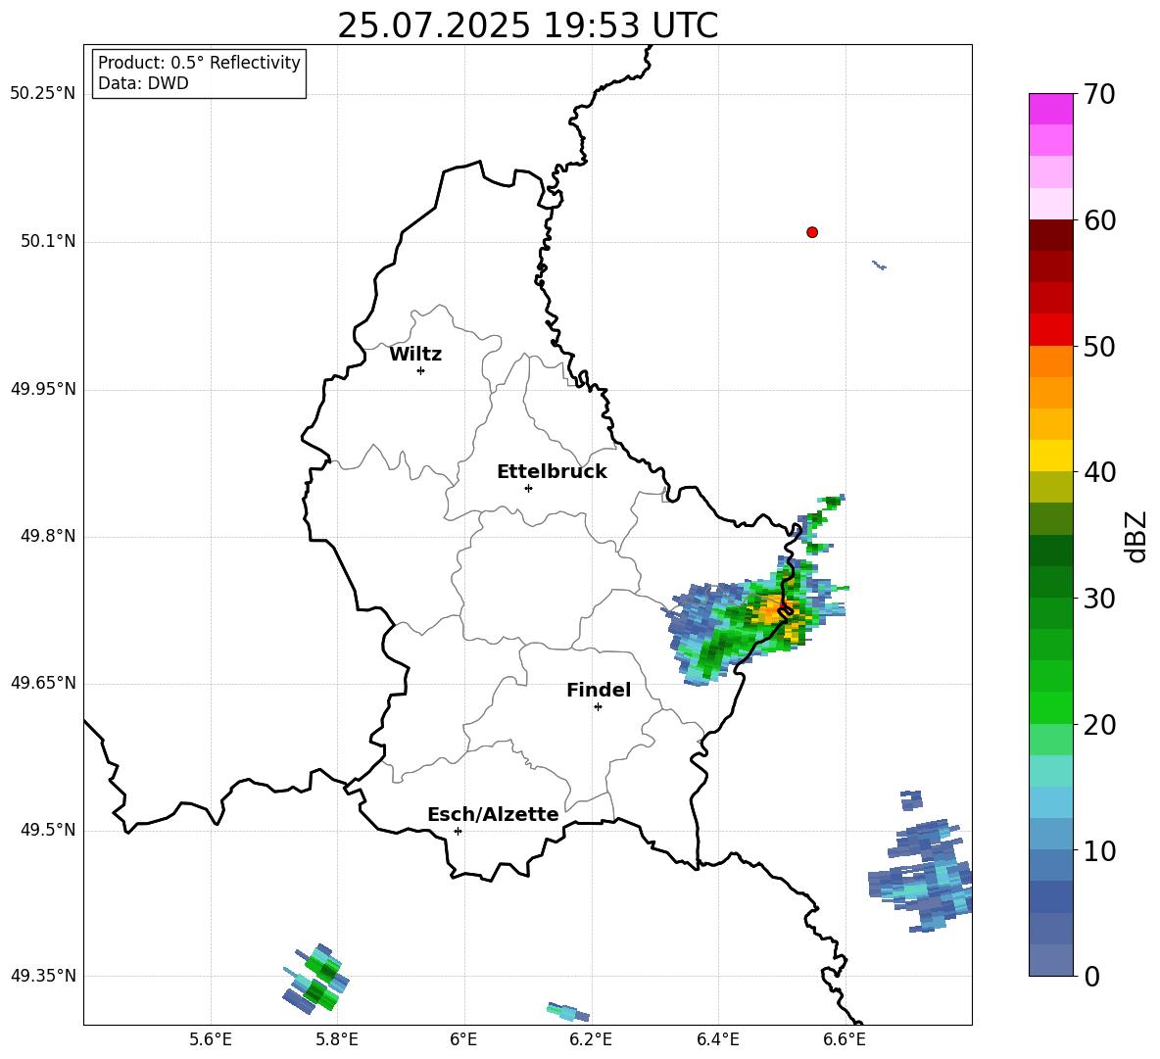Click the light blue colorbar swatch above 10
1160x1059 pixels.
tap(1050, 834)
